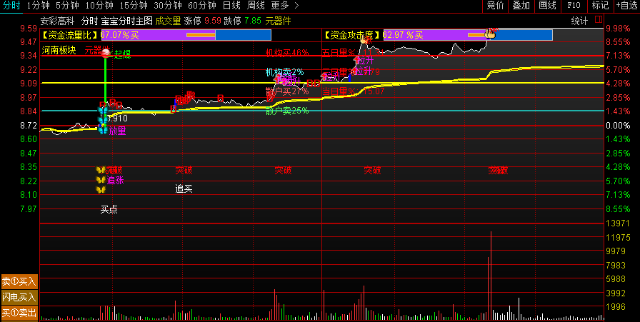Expand the 更多 periods menu
Viewport: 640px width, 322px height.
(284, 6)
